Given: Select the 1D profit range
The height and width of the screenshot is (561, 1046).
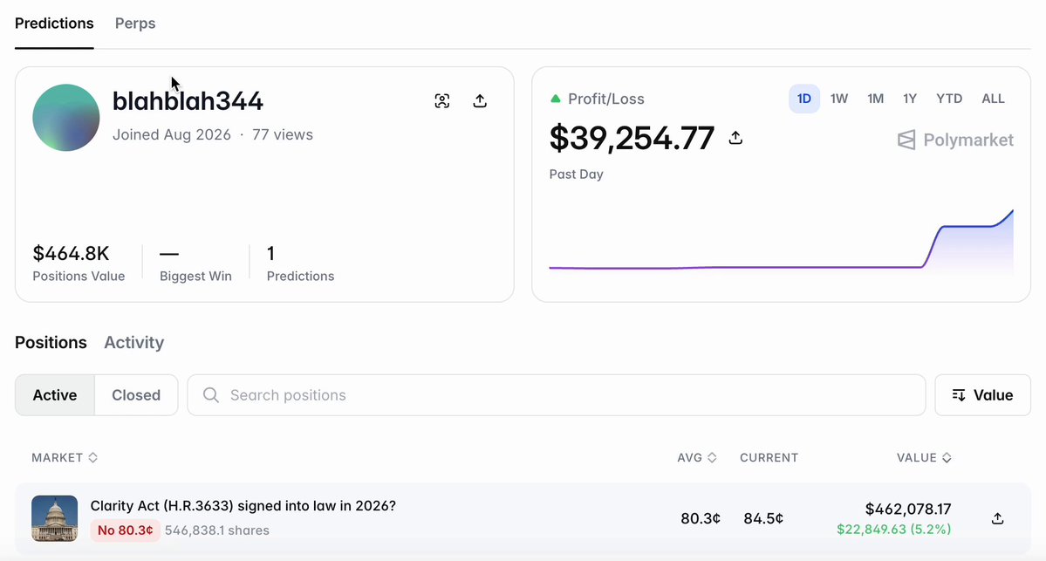Looking at the screenshot, I should [x=803, y=99].
